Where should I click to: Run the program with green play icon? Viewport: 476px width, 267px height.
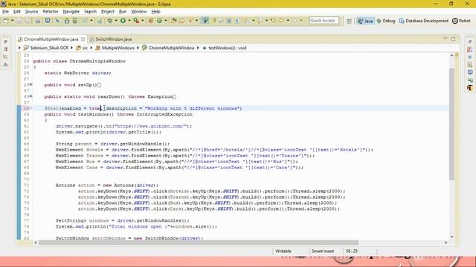(x=123, y=21)
